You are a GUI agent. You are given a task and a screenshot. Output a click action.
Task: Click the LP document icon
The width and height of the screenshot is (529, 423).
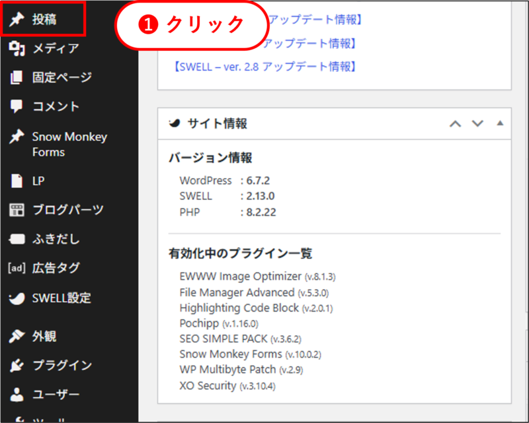[17, 180]
